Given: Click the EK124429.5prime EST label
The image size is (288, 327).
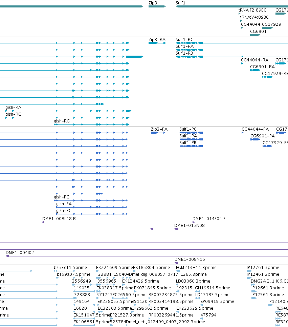Looking at the screenshot, I should (140, 281).
